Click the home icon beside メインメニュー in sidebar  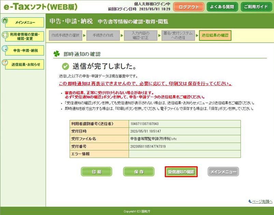[x=5, y=20]
